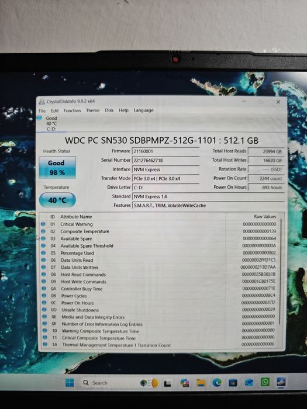Click the status dot of Controller Busy Time row
This screenshot has width=307, height=409.
[x=44, y=289]
